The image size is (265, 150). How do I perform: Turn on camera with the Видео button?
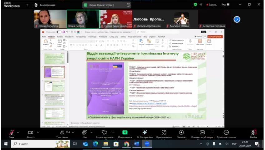[31, 132]
